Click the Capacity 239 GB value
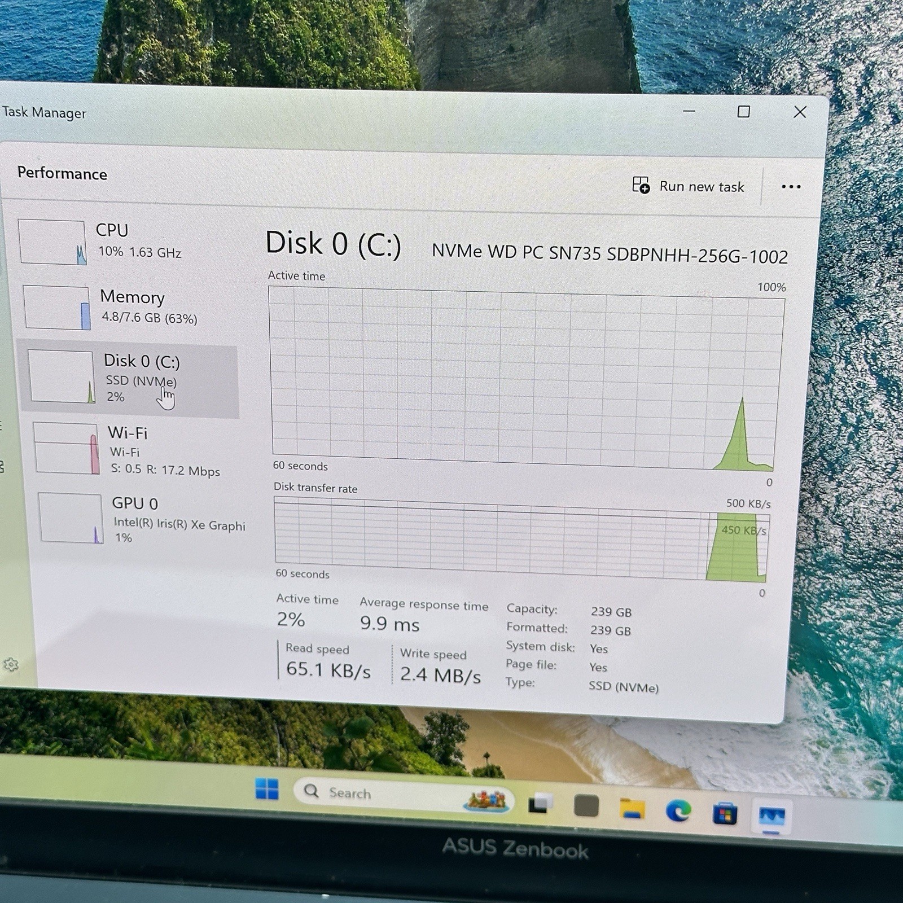Screen dimensions: 903x903 tap(611, 612)
